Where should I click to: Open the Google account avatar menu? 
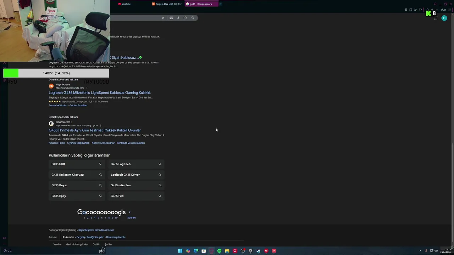tap(444, 18)
